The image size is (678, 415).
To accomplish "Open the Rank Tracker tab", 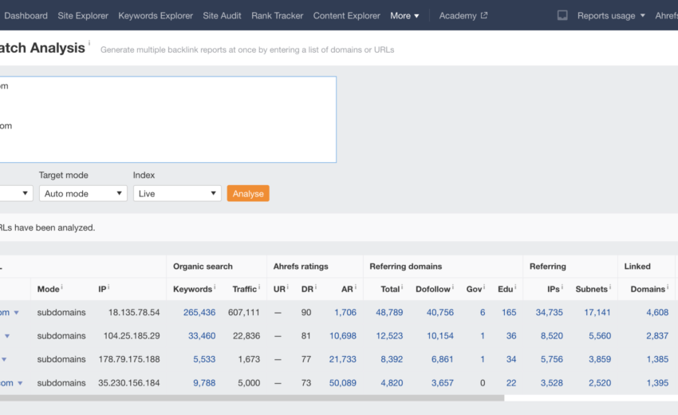I will 277,15.
